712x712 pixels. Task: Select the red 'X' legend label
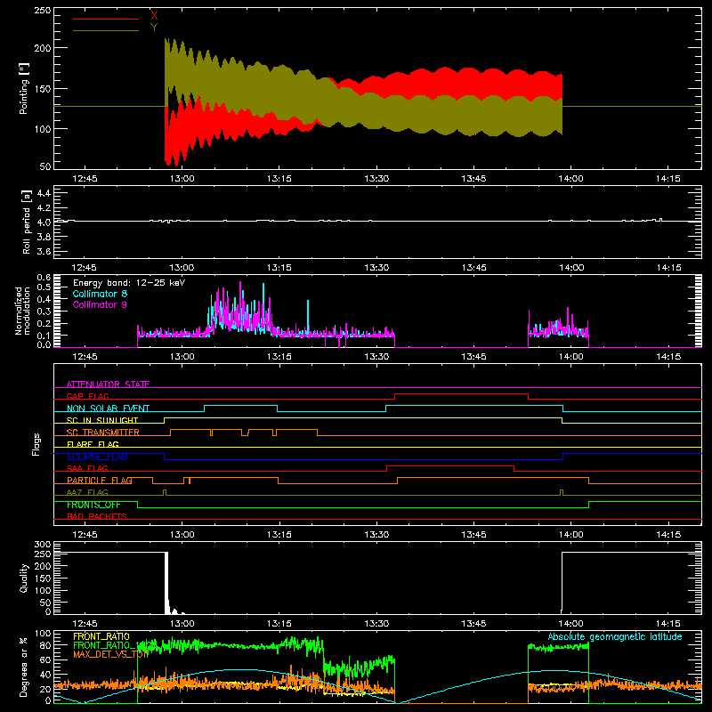(154, 15)
